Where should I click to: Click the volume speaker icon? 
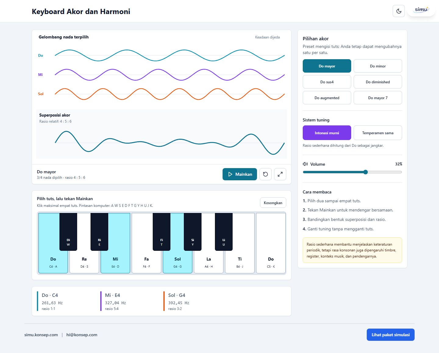305,164
